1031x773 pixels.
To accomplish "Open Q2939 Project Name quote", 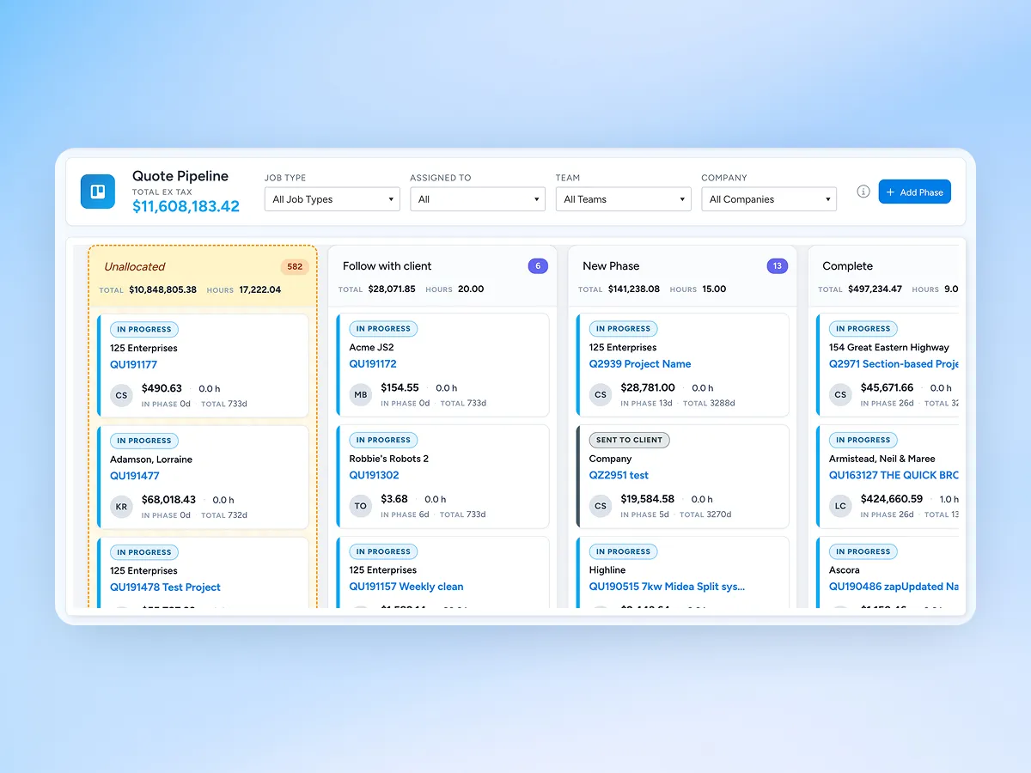I will click(640, 364).
